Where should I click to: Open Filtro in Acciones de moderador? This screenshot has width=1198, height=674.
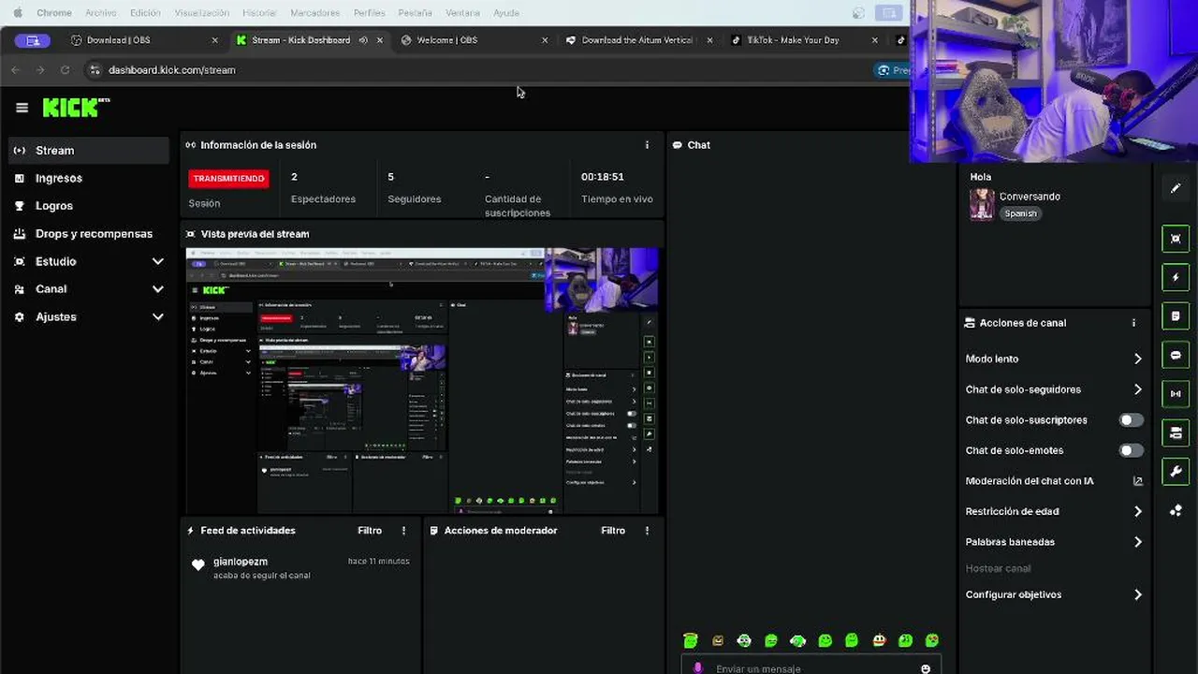pyautogui.click(x=613, y=531)
